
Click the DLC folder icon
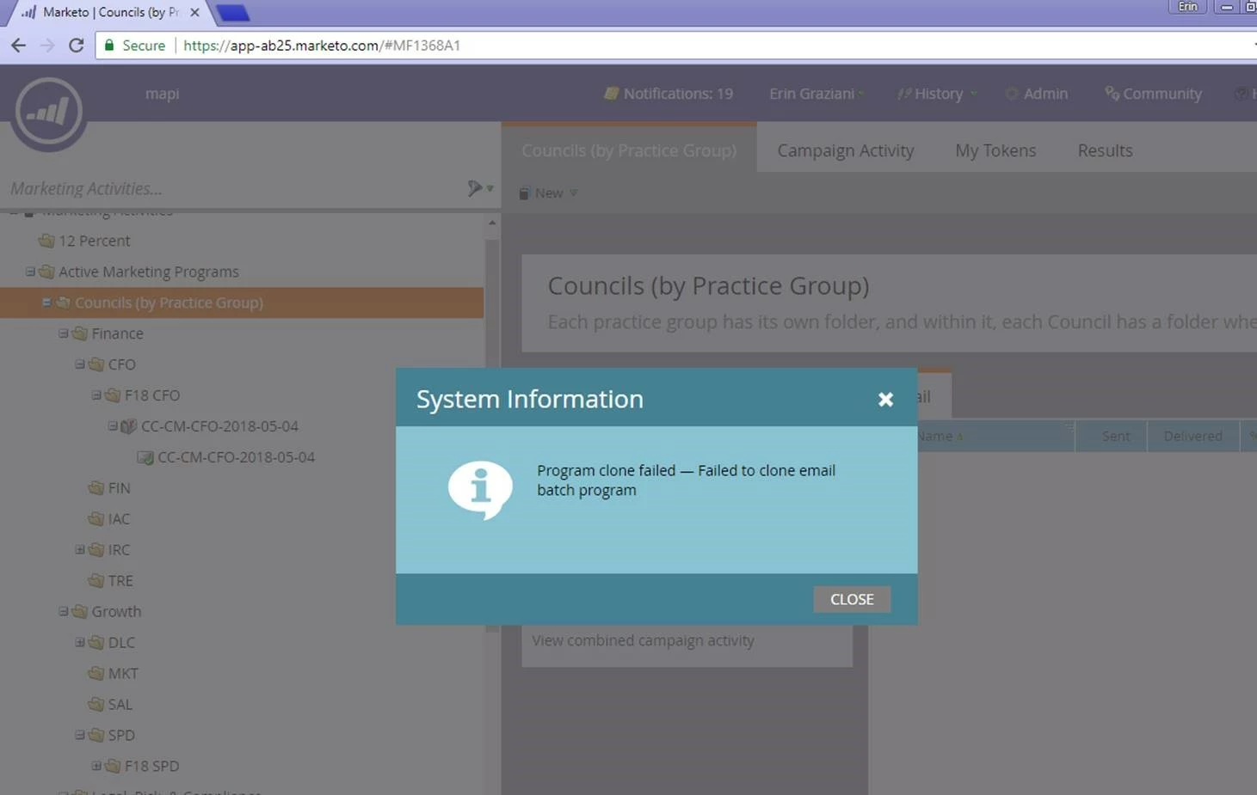pos(96,643)
